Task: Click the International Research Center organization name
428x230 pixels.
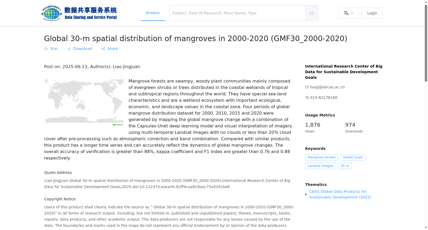Action: click(x=344, y=72)
